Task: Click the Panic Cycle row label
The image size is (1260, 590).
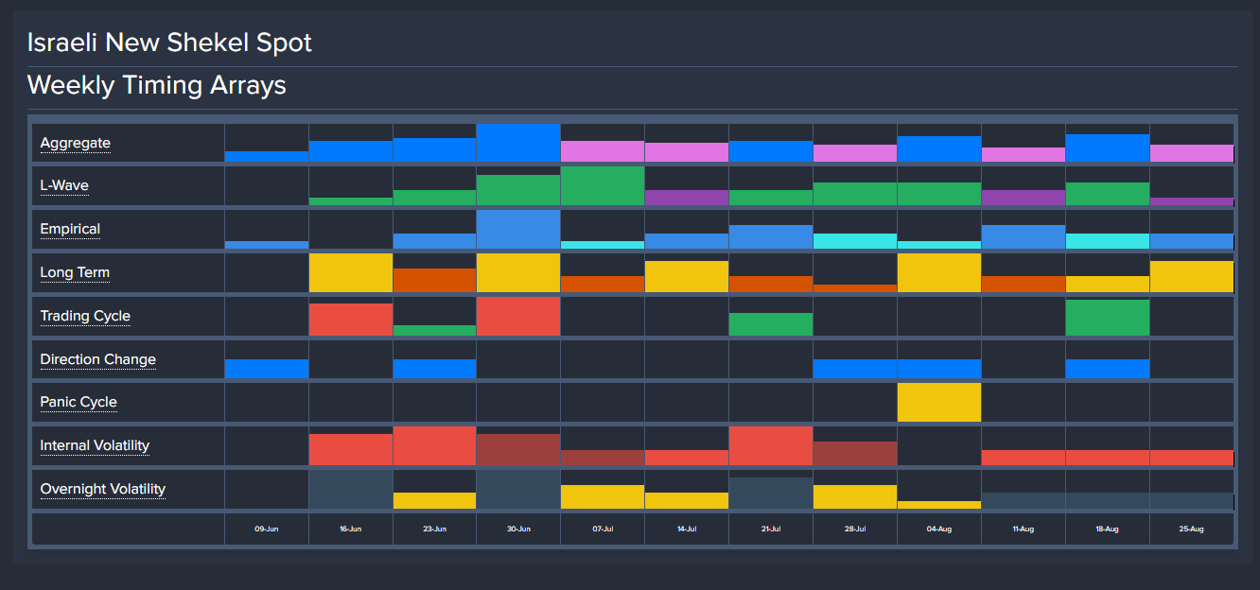Action: [x=79, y=403]
